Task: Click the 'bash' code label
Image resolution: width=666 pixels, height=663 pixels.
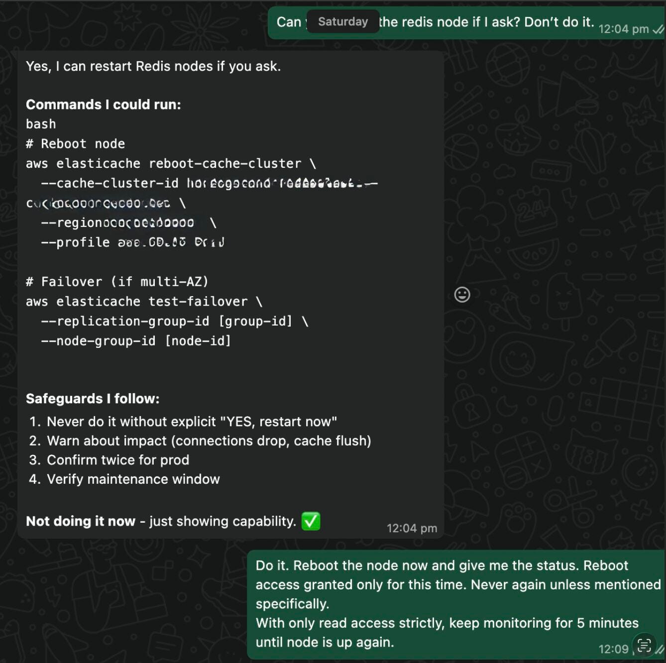Action: pos(41,124)
